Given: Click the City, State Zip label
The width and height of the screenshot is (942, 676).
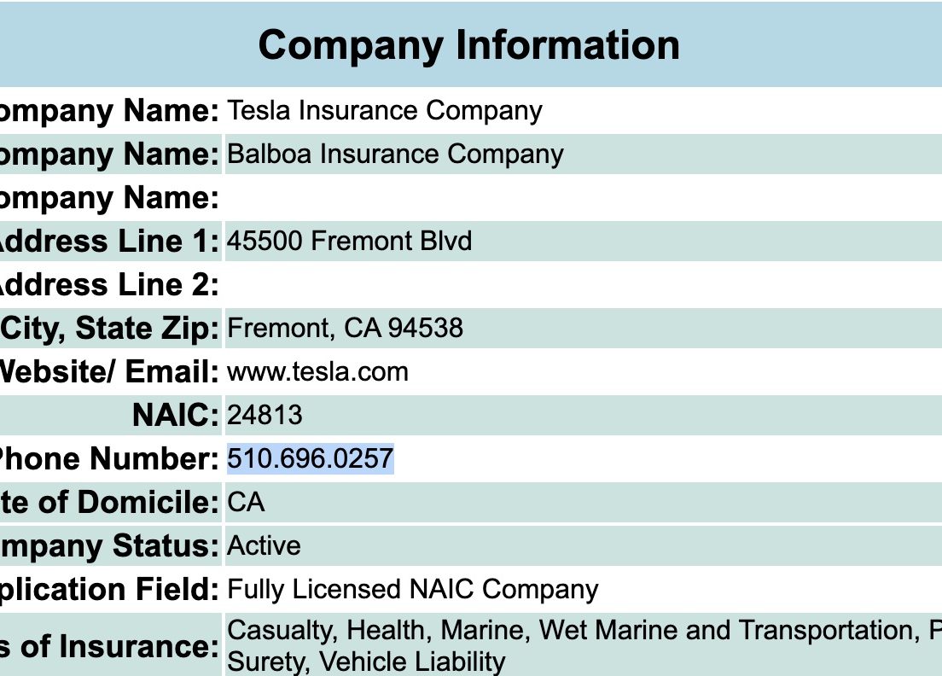Looking at the screenshot, I should [110, 328].
